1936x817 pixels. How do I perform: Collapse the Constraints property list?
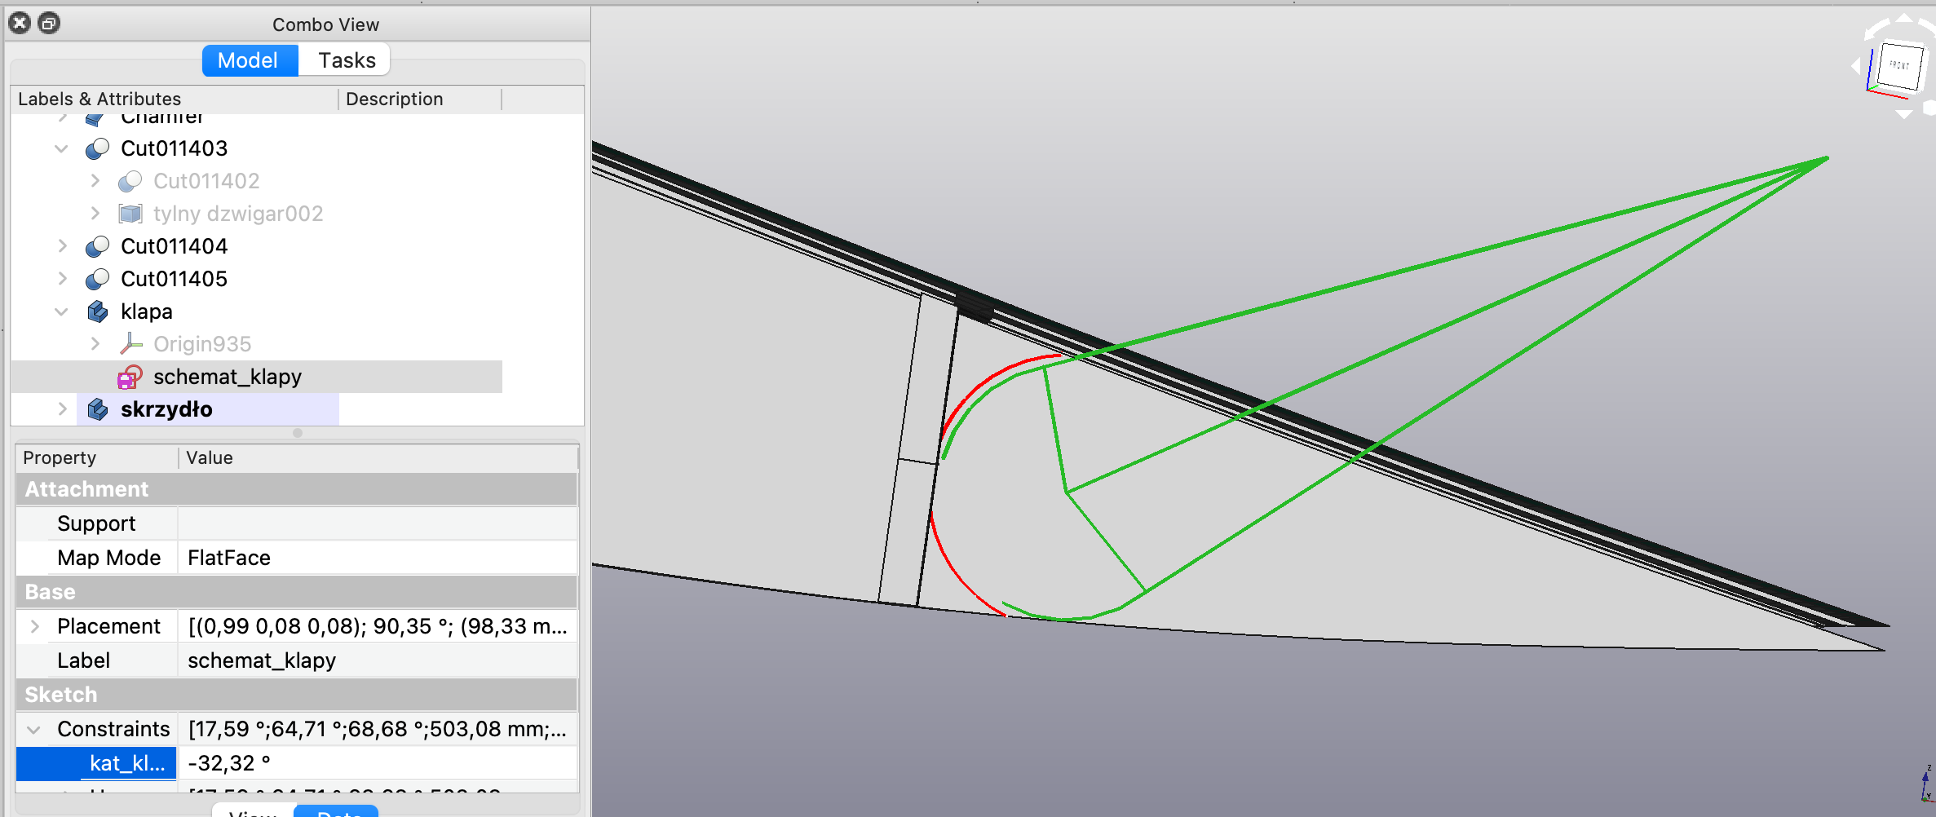(34, 729)
